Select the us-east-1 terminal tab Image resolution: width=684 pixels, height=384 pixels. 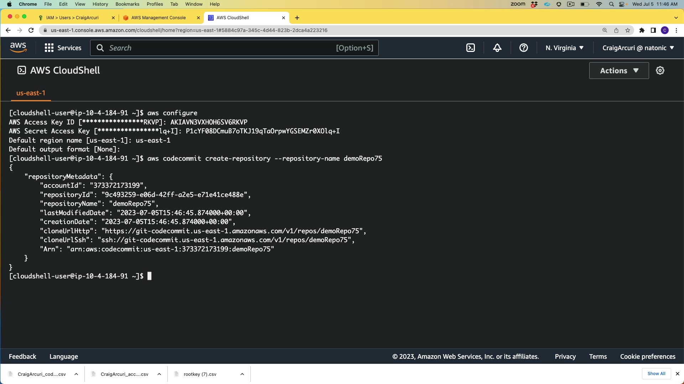[31, 93]
